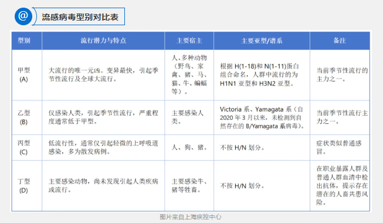
Task: Click the Victoria and Yamagata lineage cell
Action: click(262, 117)
